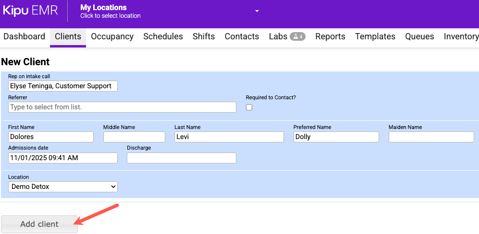
Task: Select the Contacts tab
Action: pyautogui.click(x=242, y=36)
